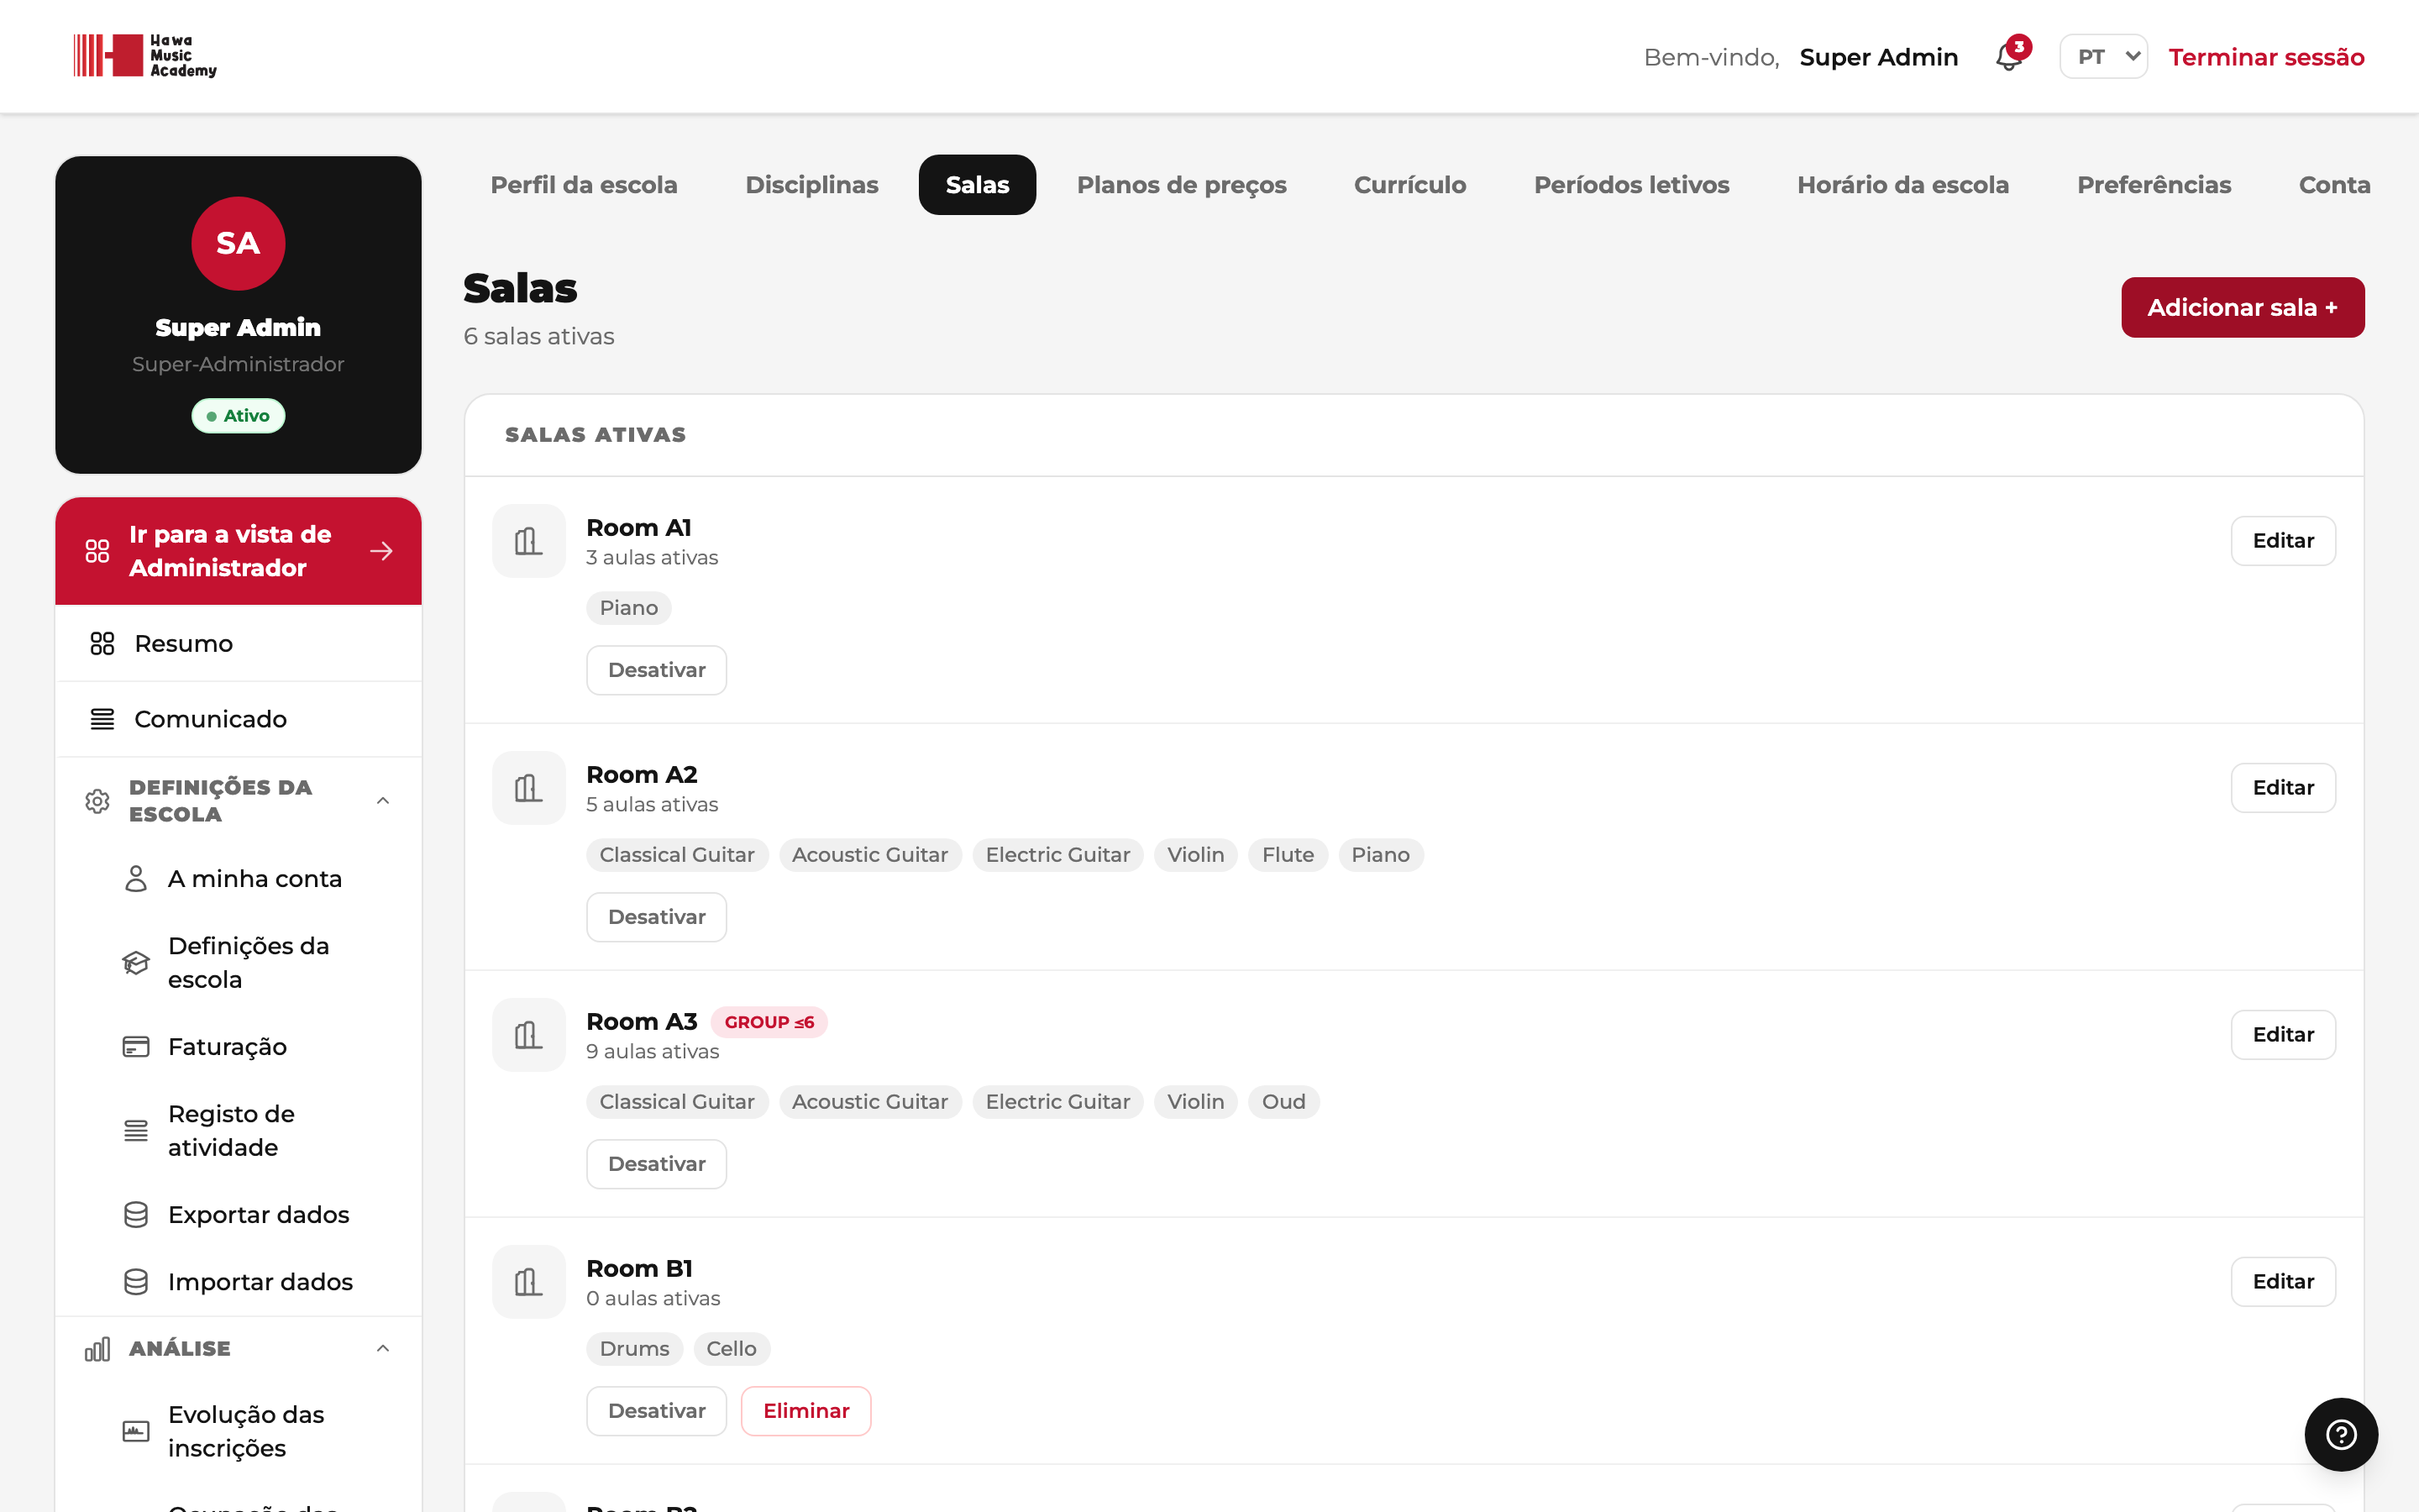2419x1512 pixels.
Task: Edit Room A1
Action: point(2283,541)
